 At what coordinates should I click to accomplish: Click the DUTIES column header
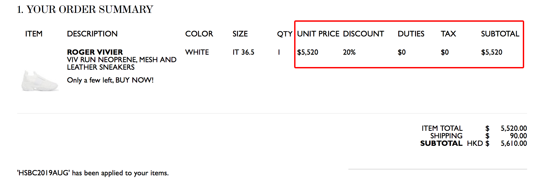click(x=411, y=34)
